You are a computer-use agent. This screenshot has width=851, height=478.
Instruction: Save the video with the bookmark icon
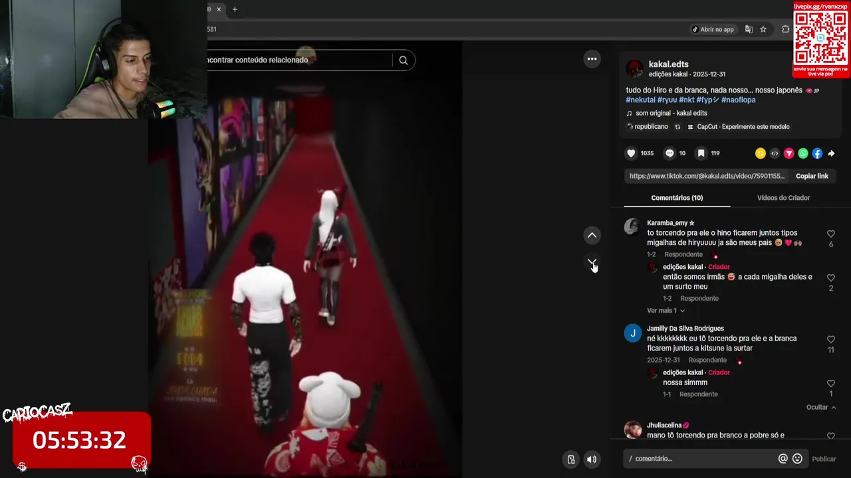701,153
